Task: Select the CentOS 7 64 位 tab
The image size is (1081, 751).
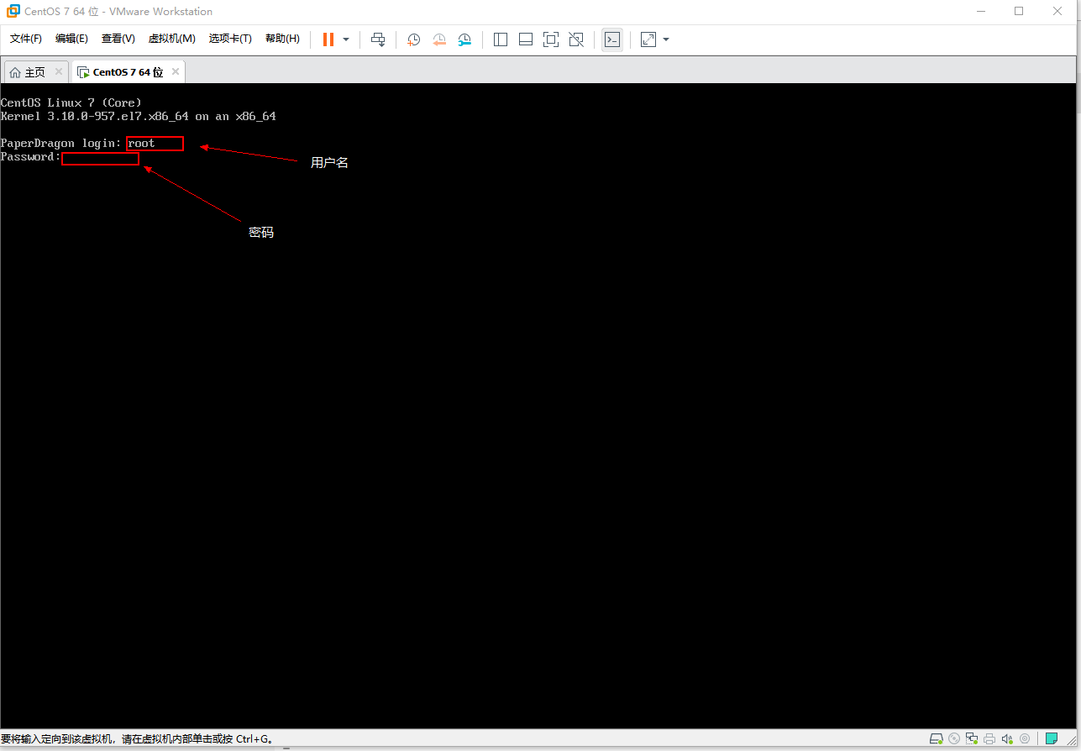Action: point(128,72)
